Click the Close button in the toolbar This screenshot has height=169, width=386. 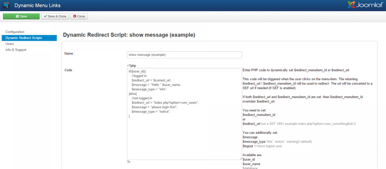point(79,16)
